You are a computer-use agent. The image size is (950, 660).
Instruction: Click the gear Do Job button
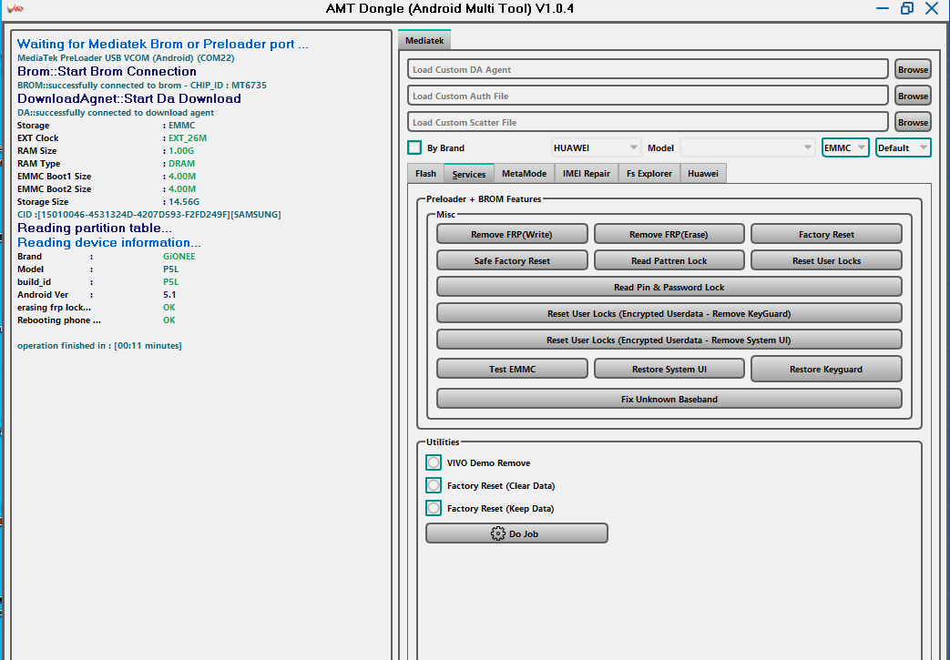pos(516,533)
